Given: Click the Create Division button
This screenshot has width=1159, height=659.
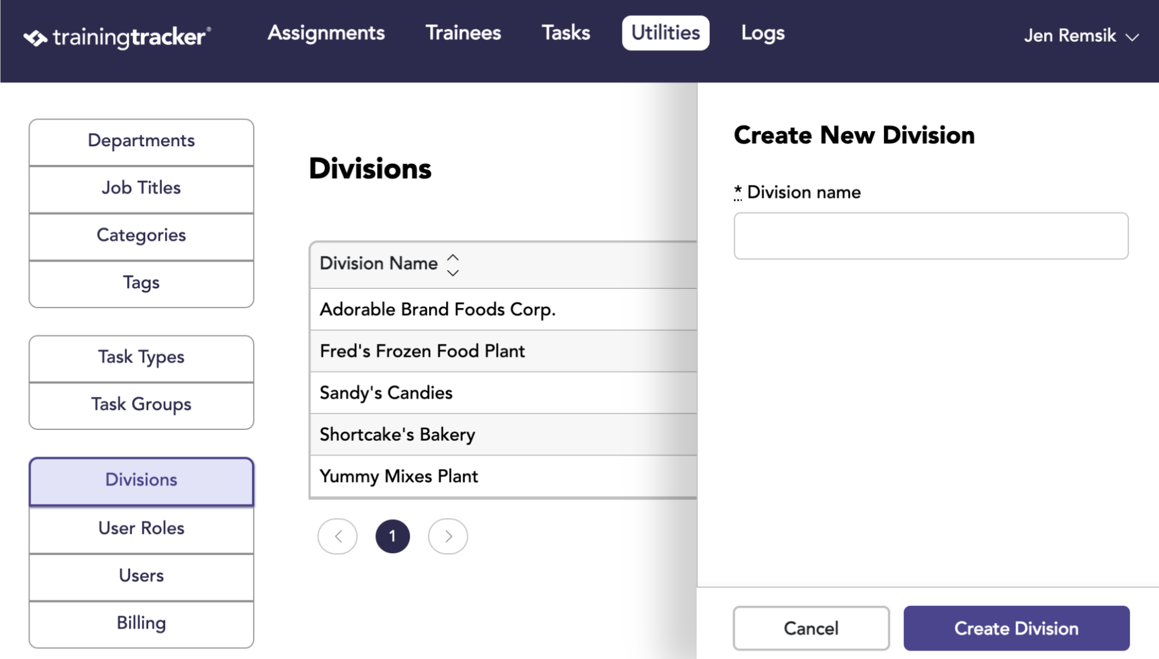Looking at the screenshot, I should click(1016, 628).
